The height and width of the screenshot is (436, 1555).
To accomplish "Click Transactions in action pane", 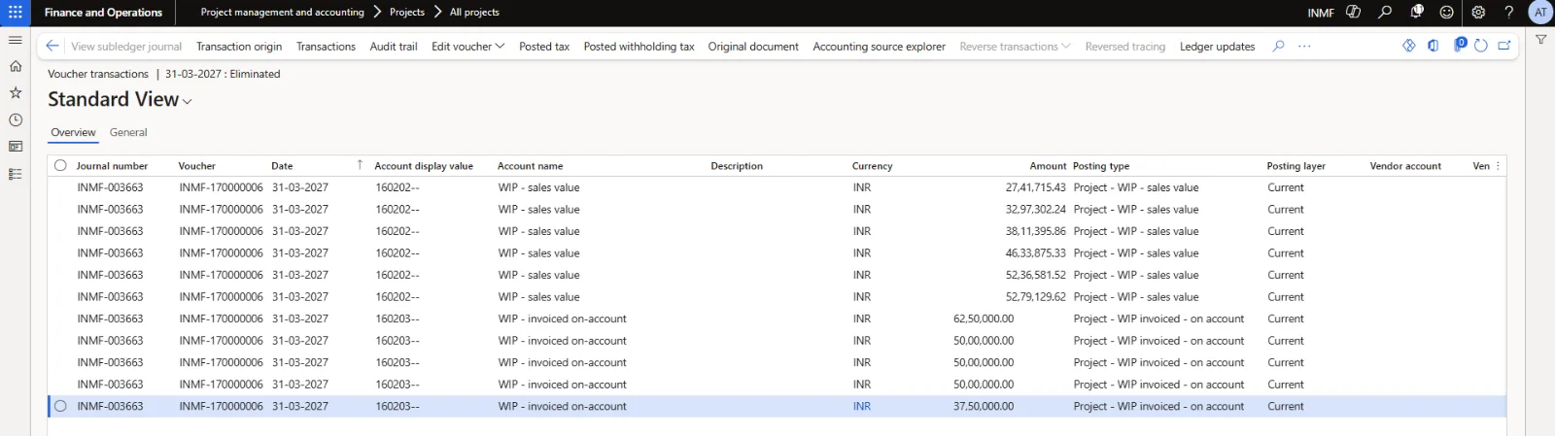I will click(326, 46).
